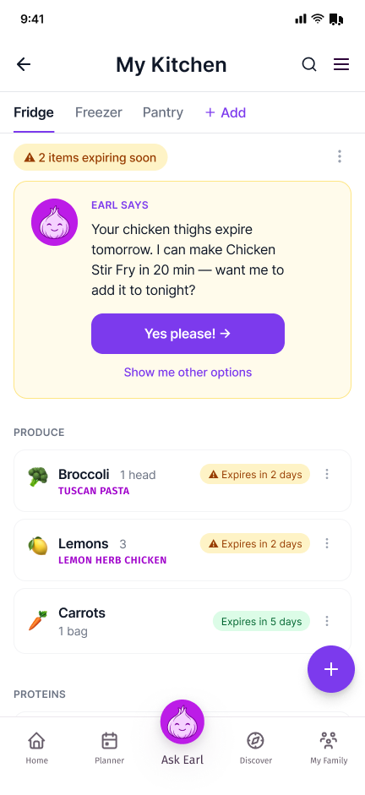Click the Yes please! button
The image size is (365, 795).
pyautogui.click(x=188, y=334)
